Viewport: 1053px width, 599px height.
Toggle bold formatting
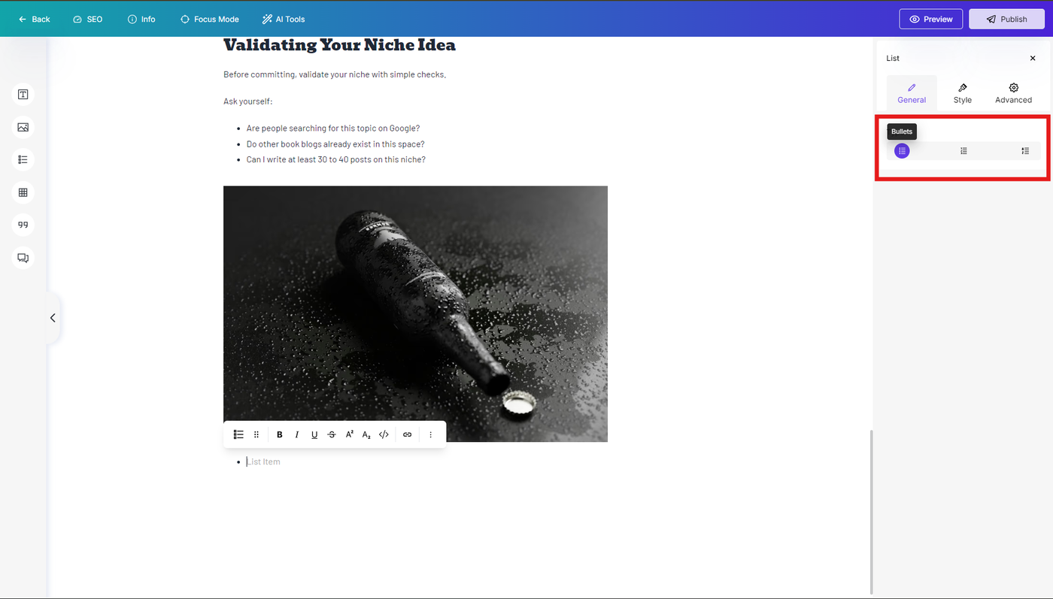pos(280,434)
